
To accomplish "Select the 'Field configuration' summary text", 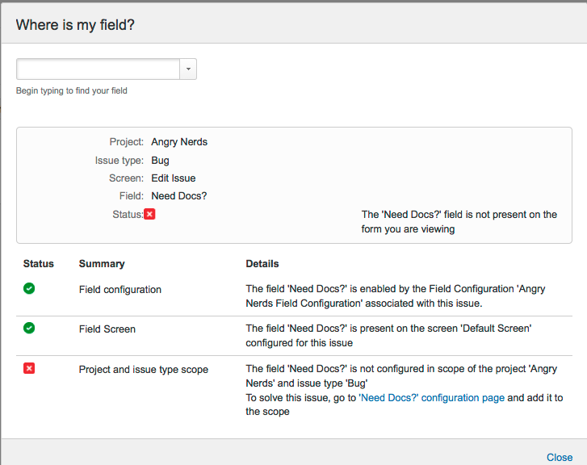I will pyautogui.click(x=120, y=289).
